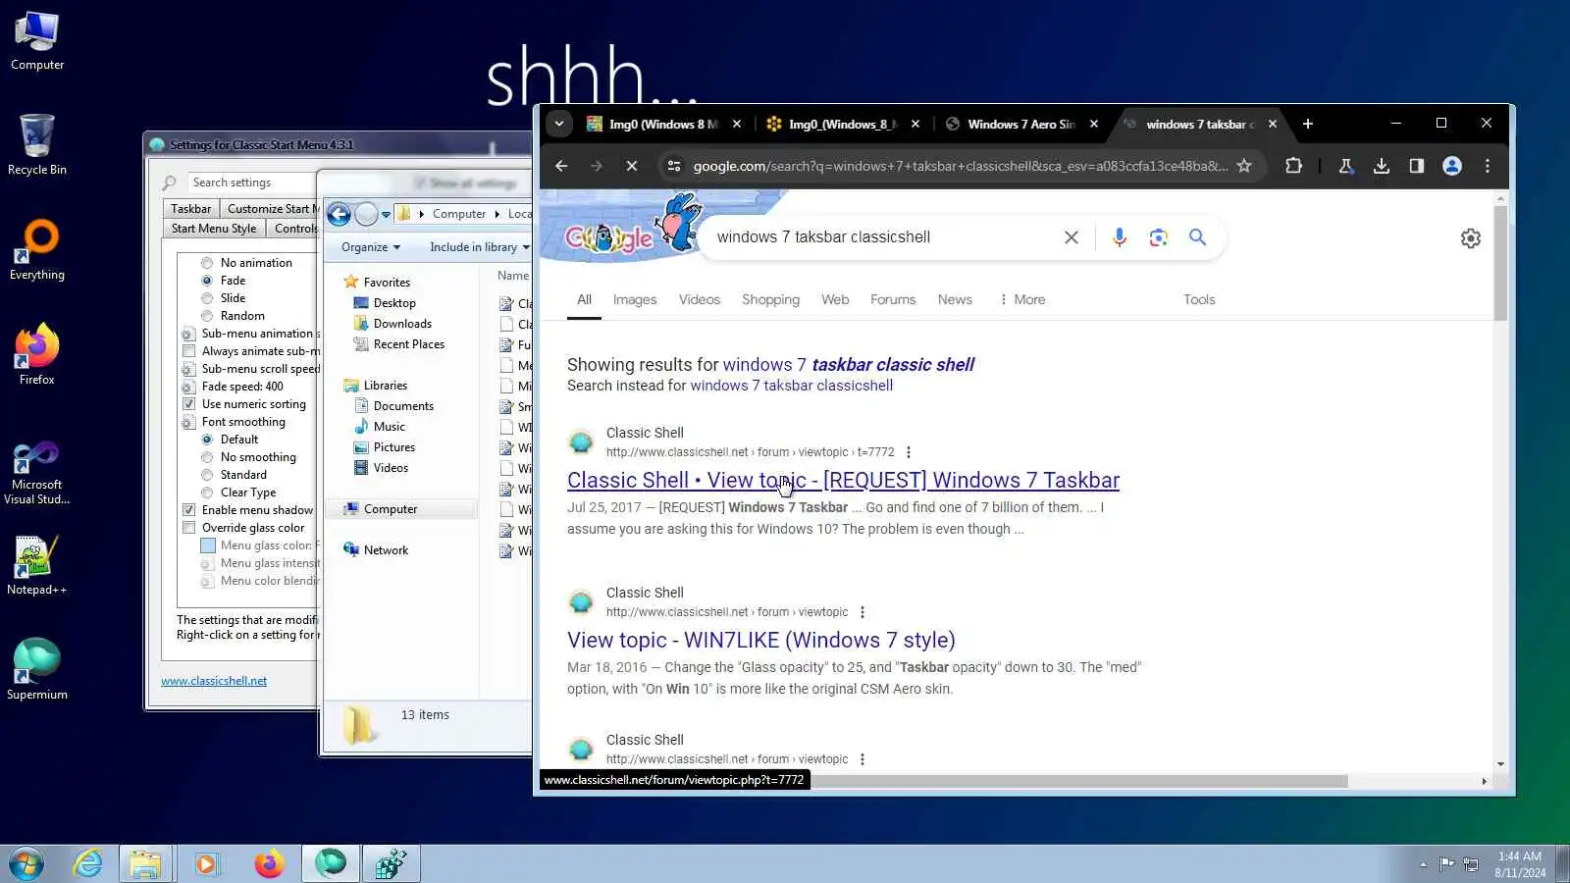Go back in the browser
1570x883 pixels.
[x=561, y=166]
